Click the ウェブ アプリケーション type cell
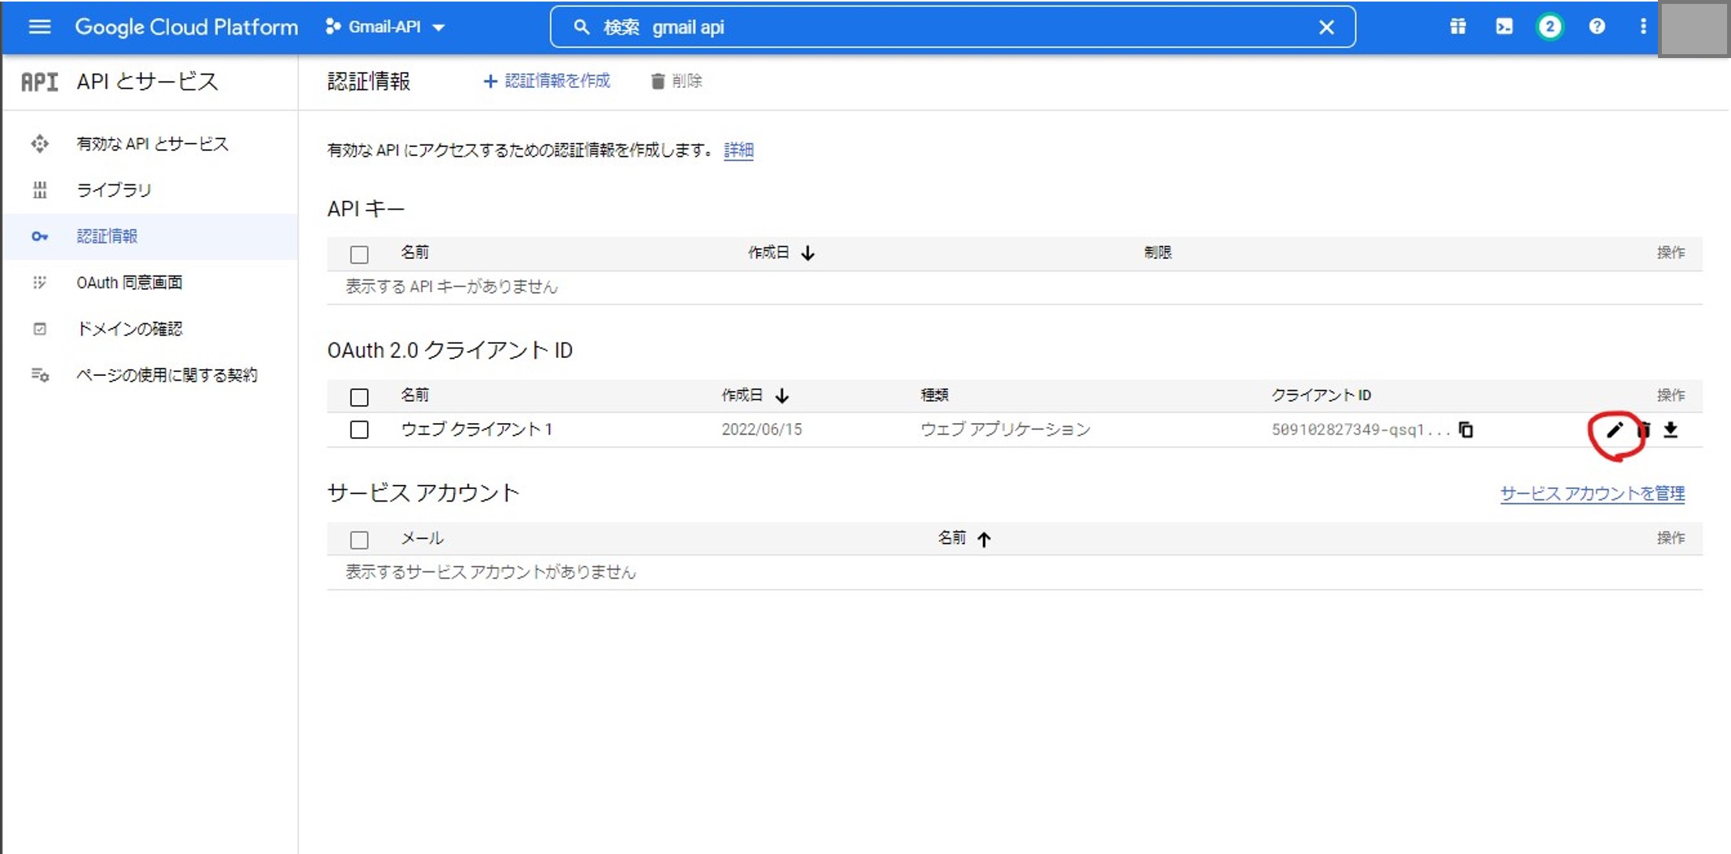 1005,429
